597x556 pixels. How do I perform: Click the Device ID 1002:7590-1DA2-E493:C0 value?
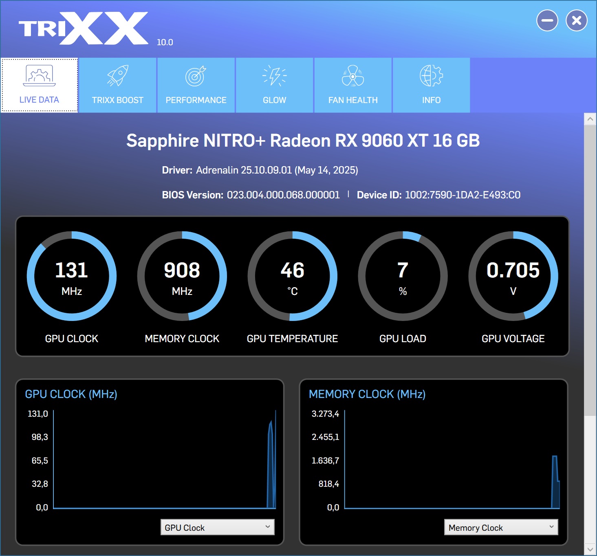tap(463, 195)
